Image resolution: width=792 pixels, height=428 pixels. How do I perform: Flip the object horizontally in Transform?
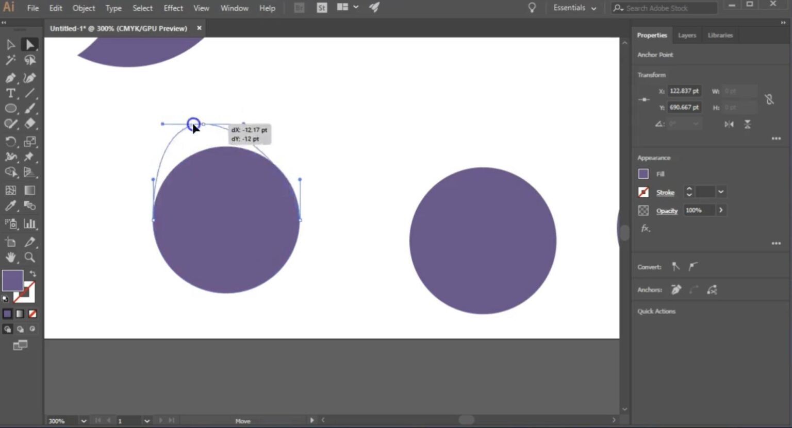tap(729, 124)
